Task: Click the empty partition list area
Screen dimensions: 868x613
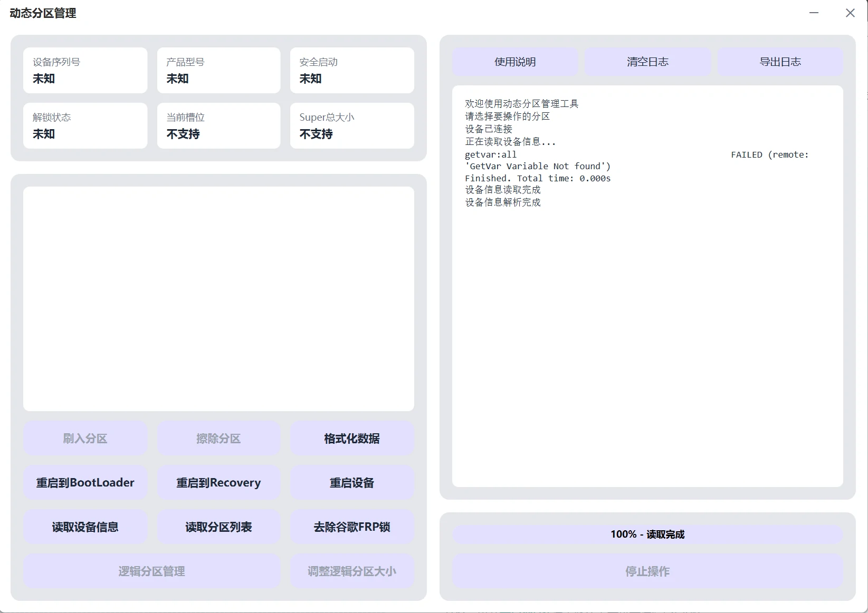Action: [x=218, y=299]
